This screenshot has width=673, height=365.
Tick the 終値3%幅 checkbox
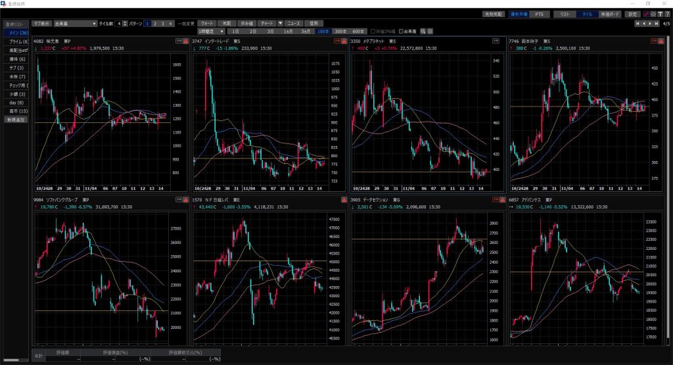[x=374, y=31]
